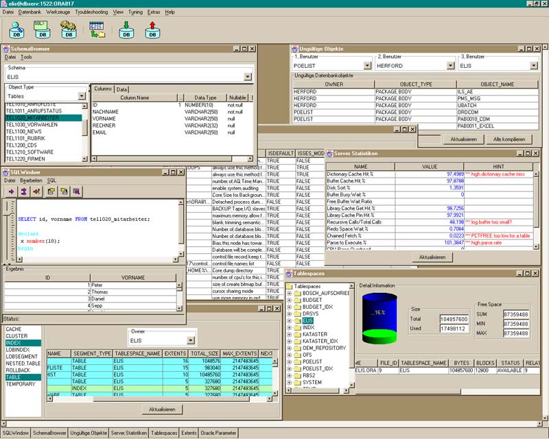Image resolution: width=549 pixels, height=439 pixels.
Task: Click the SQLWindow title bar icon
Action: click(6, 172)
